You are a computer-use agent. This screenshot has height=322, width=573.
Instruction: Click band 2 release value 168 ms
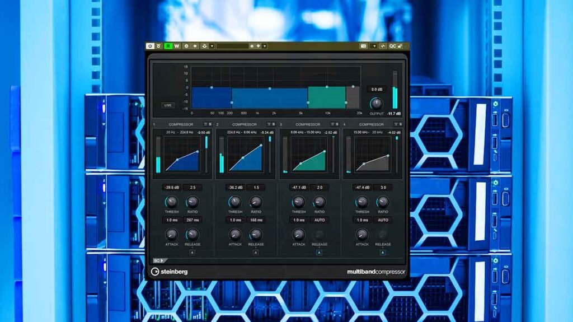[256, 220]
